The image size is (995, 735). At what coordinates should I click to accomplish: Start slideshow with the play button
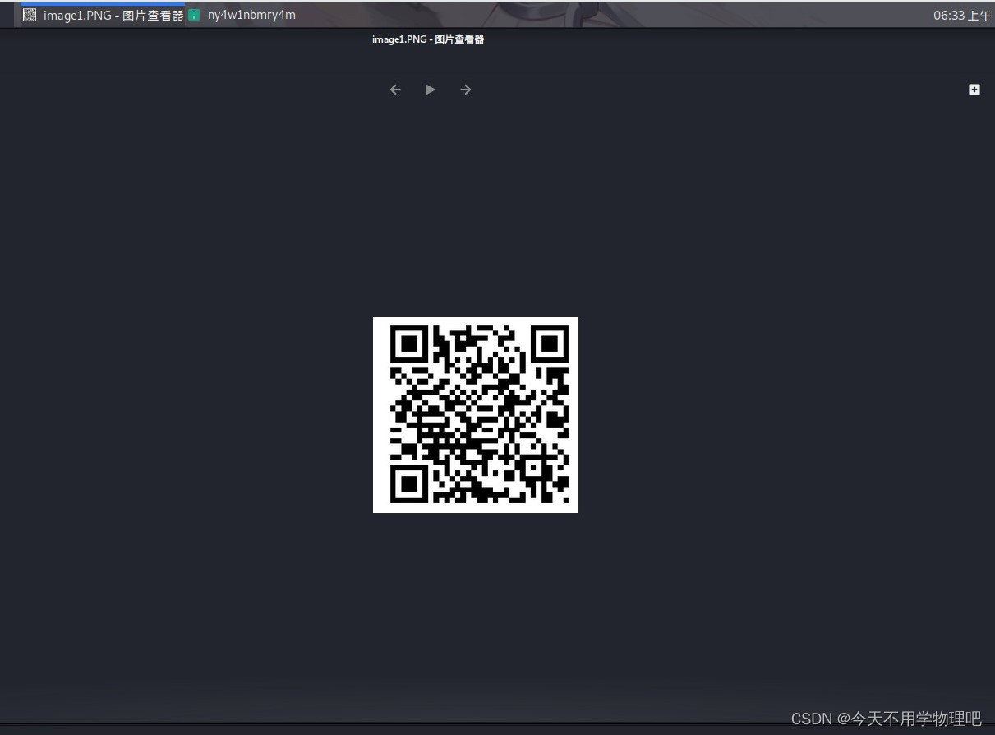point(431,90)
